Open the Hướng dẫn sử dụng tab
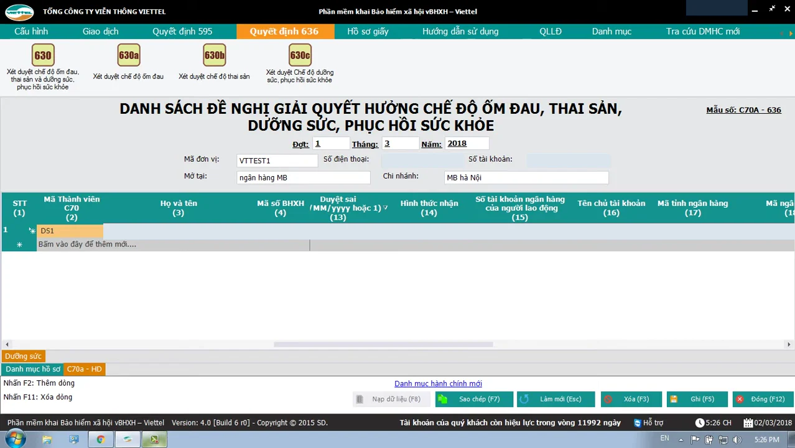The image size is (795, 448). [x=460, y=31]
